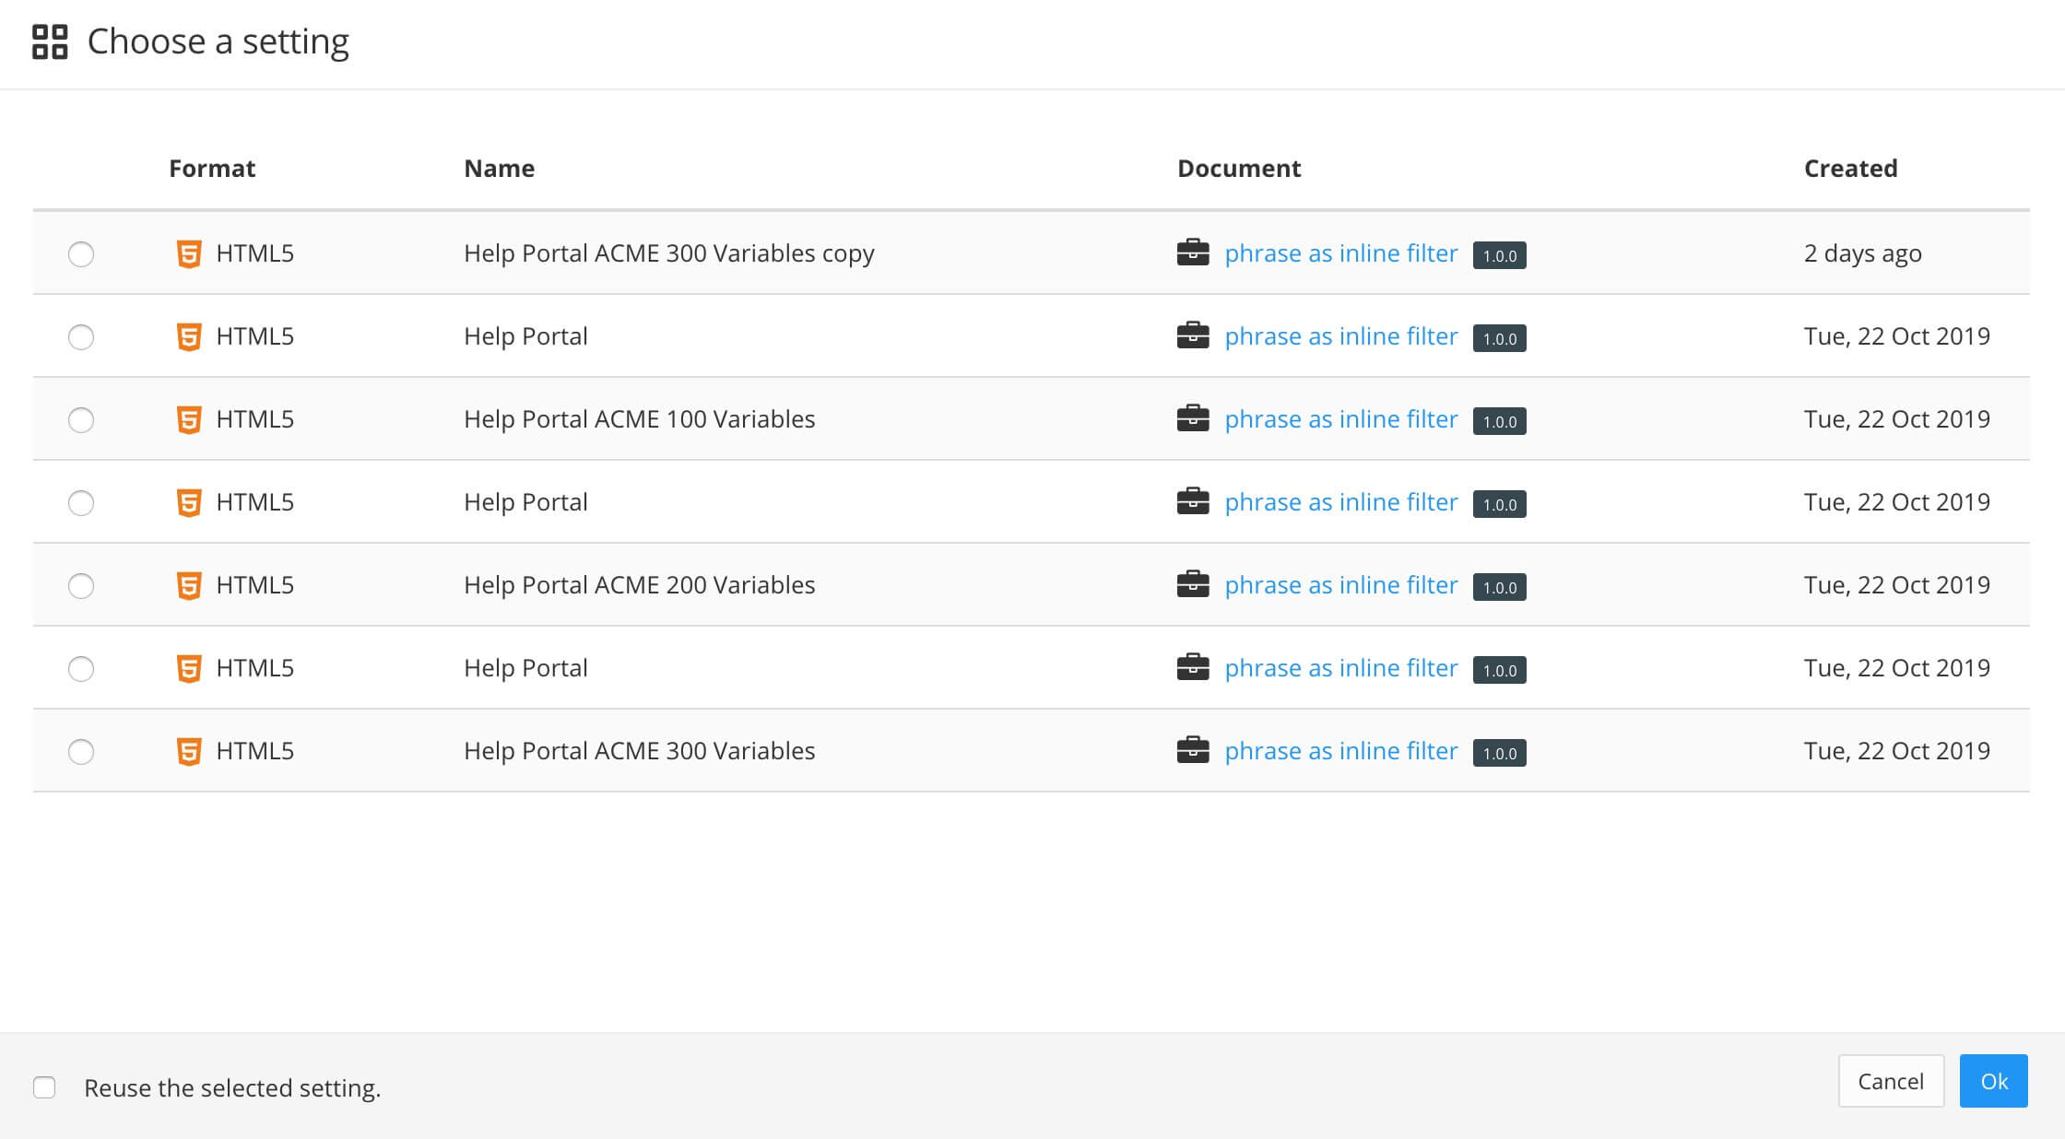Click the "Format" column header
This screenshot has height=1139, width=2065.
click(x=211, y=168)
